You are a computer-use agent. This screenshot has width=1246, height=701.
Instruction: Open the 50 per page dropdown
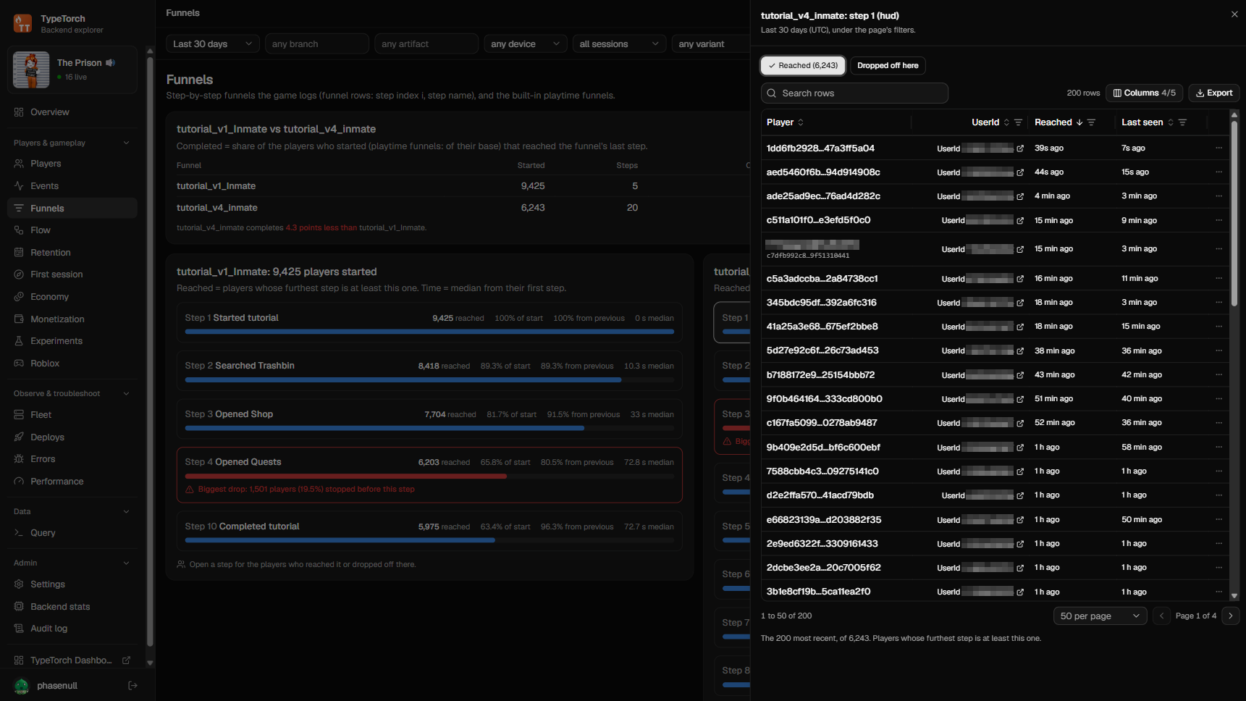click(x=1100, y=616)
